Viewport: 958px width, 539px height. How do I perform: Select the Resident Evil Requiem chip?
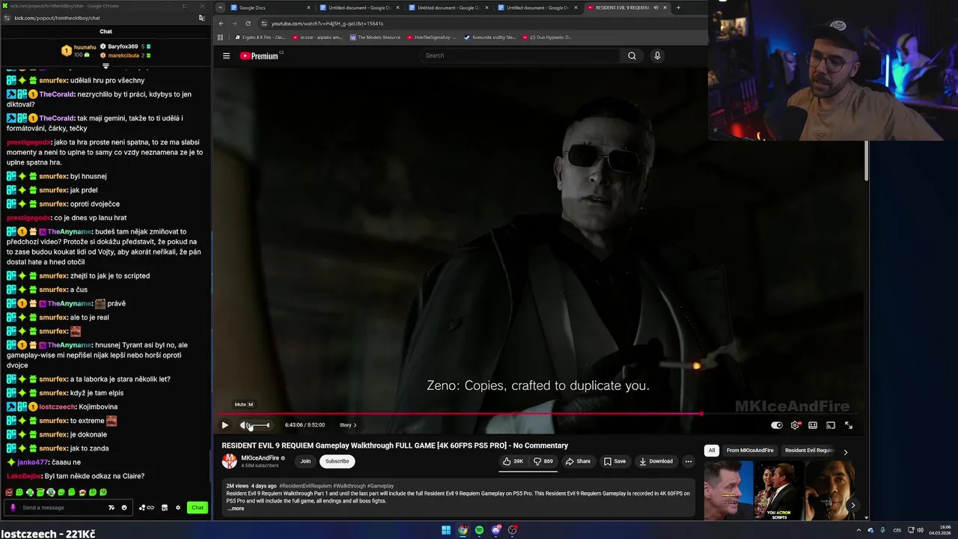point(809,450)
